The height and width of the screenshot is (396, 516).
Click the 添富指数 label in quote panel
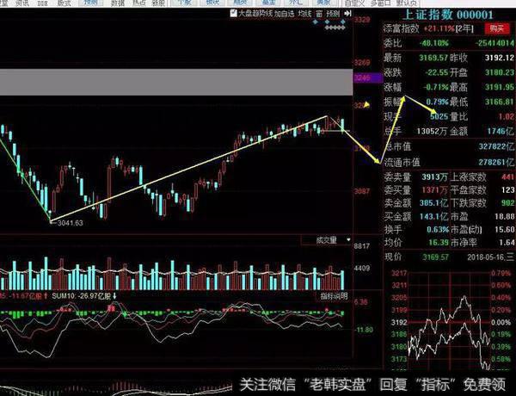398,28
